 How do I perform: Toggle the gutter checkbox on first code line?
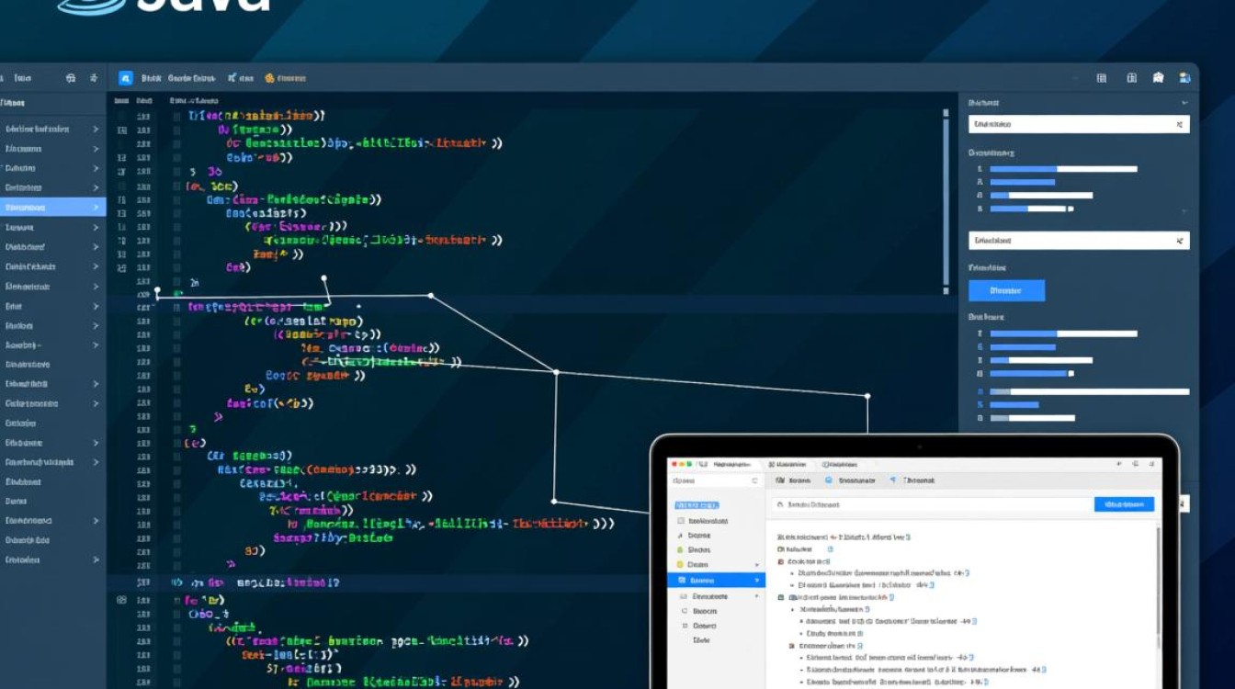[176, 117]
